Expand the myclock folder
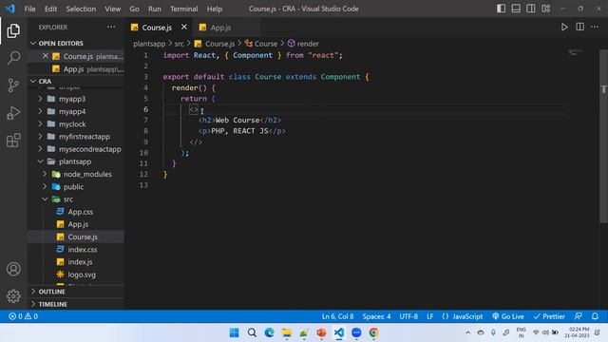The image size is (608, 342). point(76,124)
